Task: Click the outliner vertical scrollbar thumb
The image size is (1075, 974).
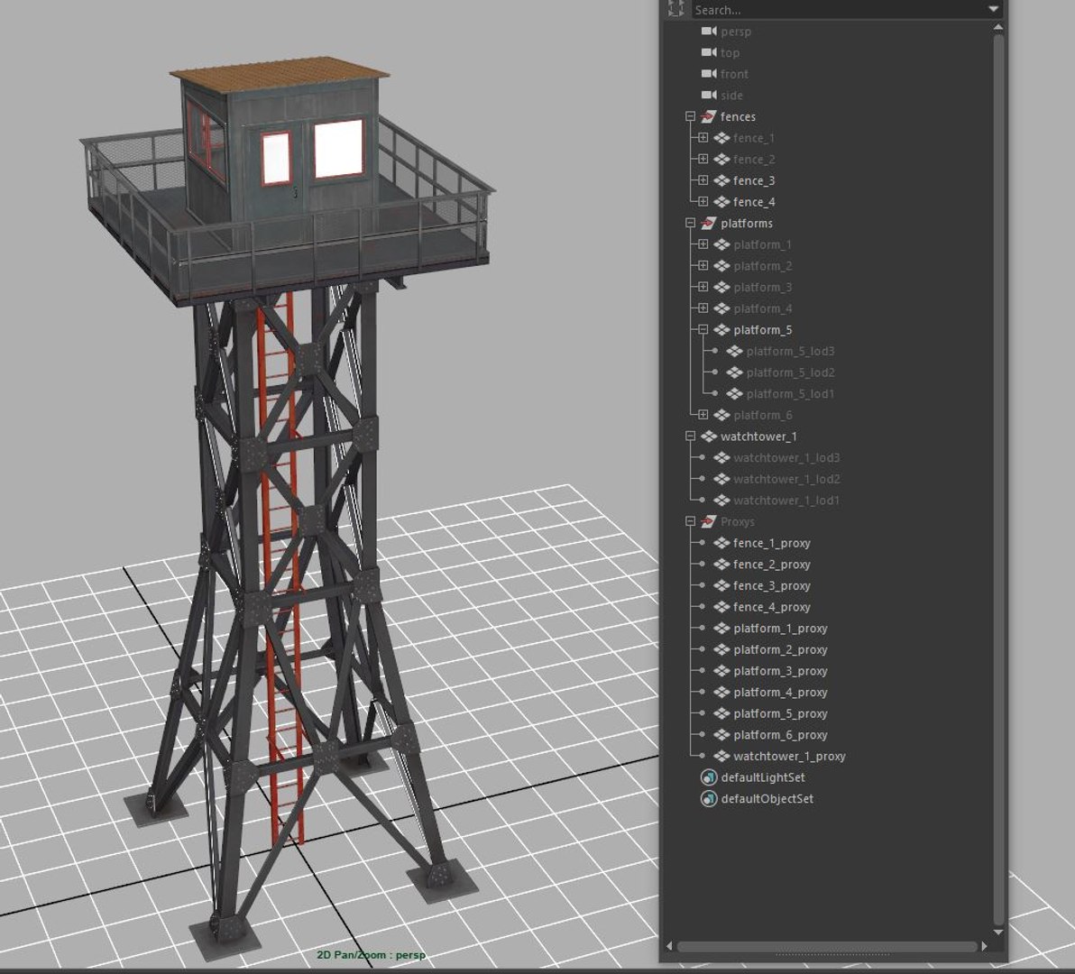Action: (x=998, y=478)
